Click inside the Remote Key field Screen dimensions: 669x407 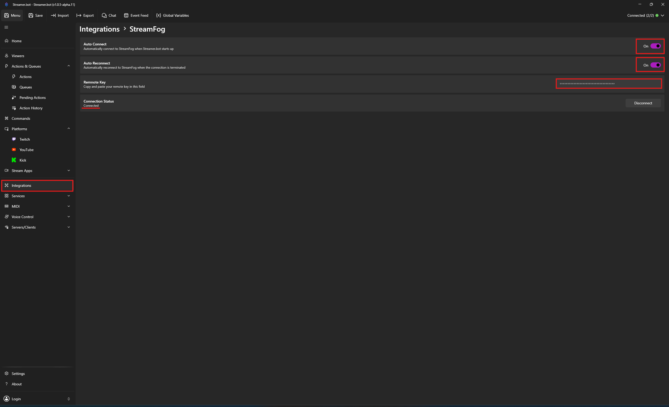point(609,84)
